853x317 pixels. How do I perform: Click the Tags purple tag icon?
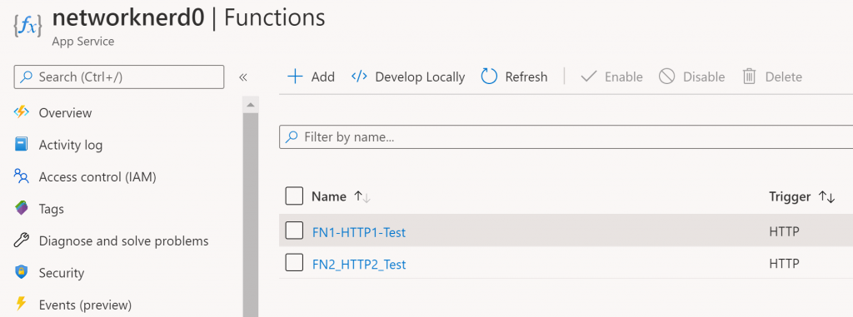21,208
